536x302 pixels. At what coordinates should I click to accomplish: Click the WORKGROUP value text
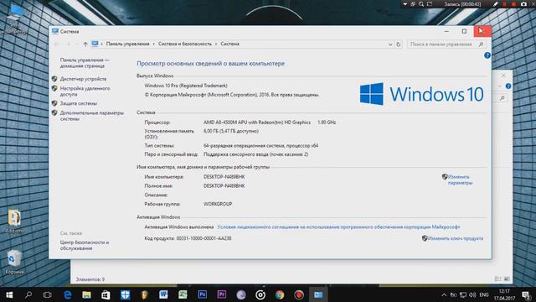pos(218,204)
